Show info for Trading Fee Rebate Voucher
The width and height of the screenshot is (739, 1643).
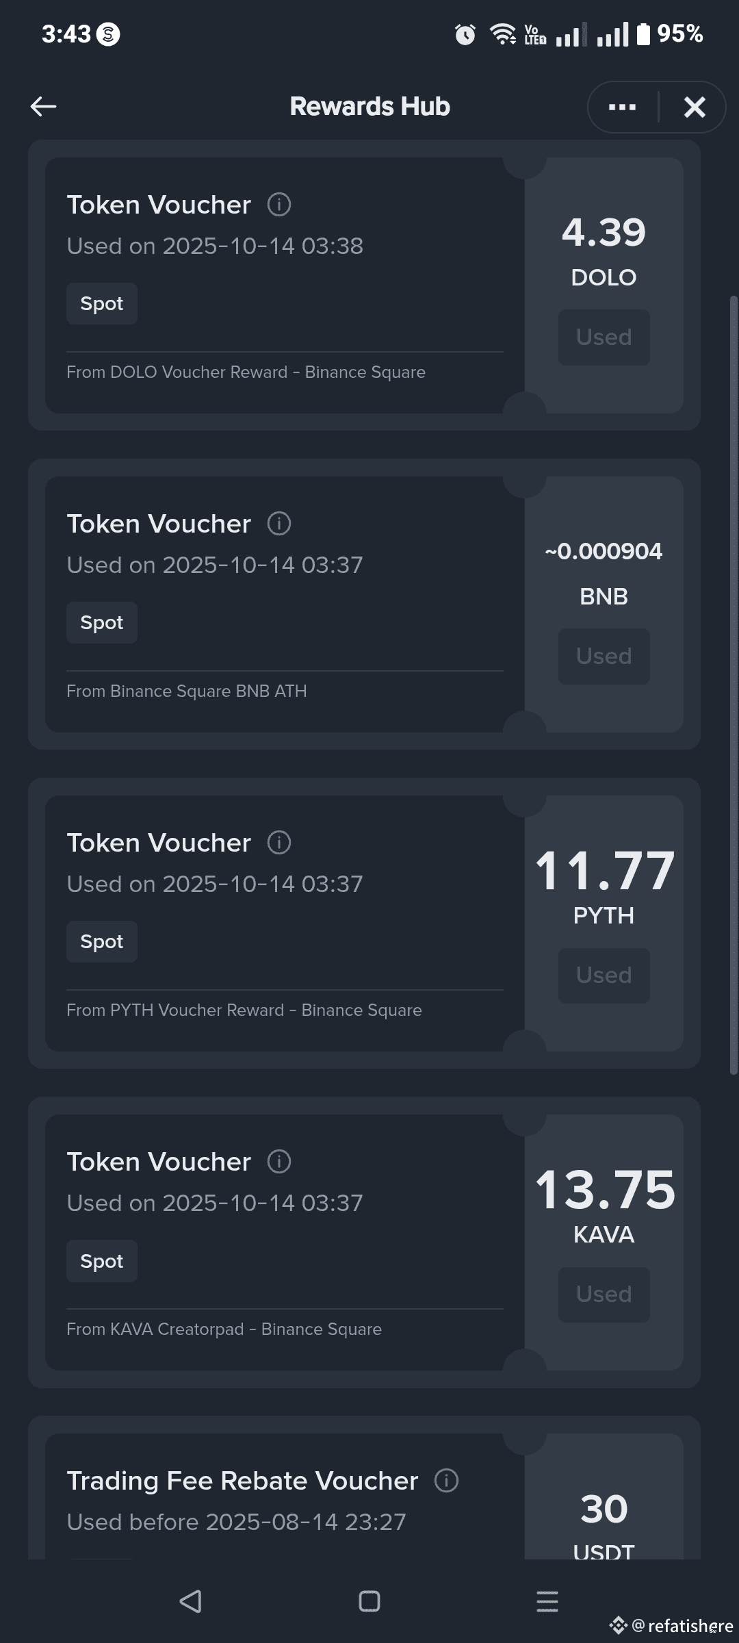[446, 1481]
